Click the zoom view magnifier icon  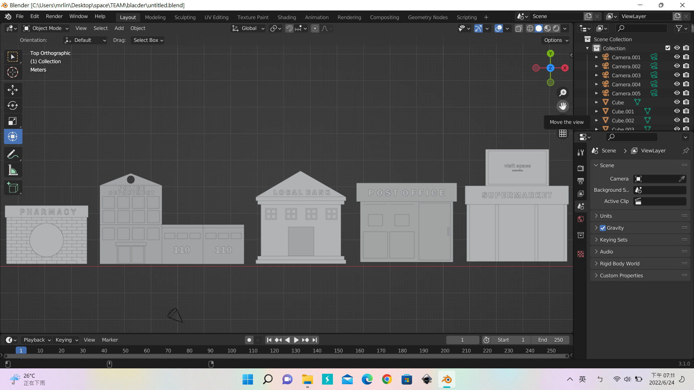coord(563,93)
